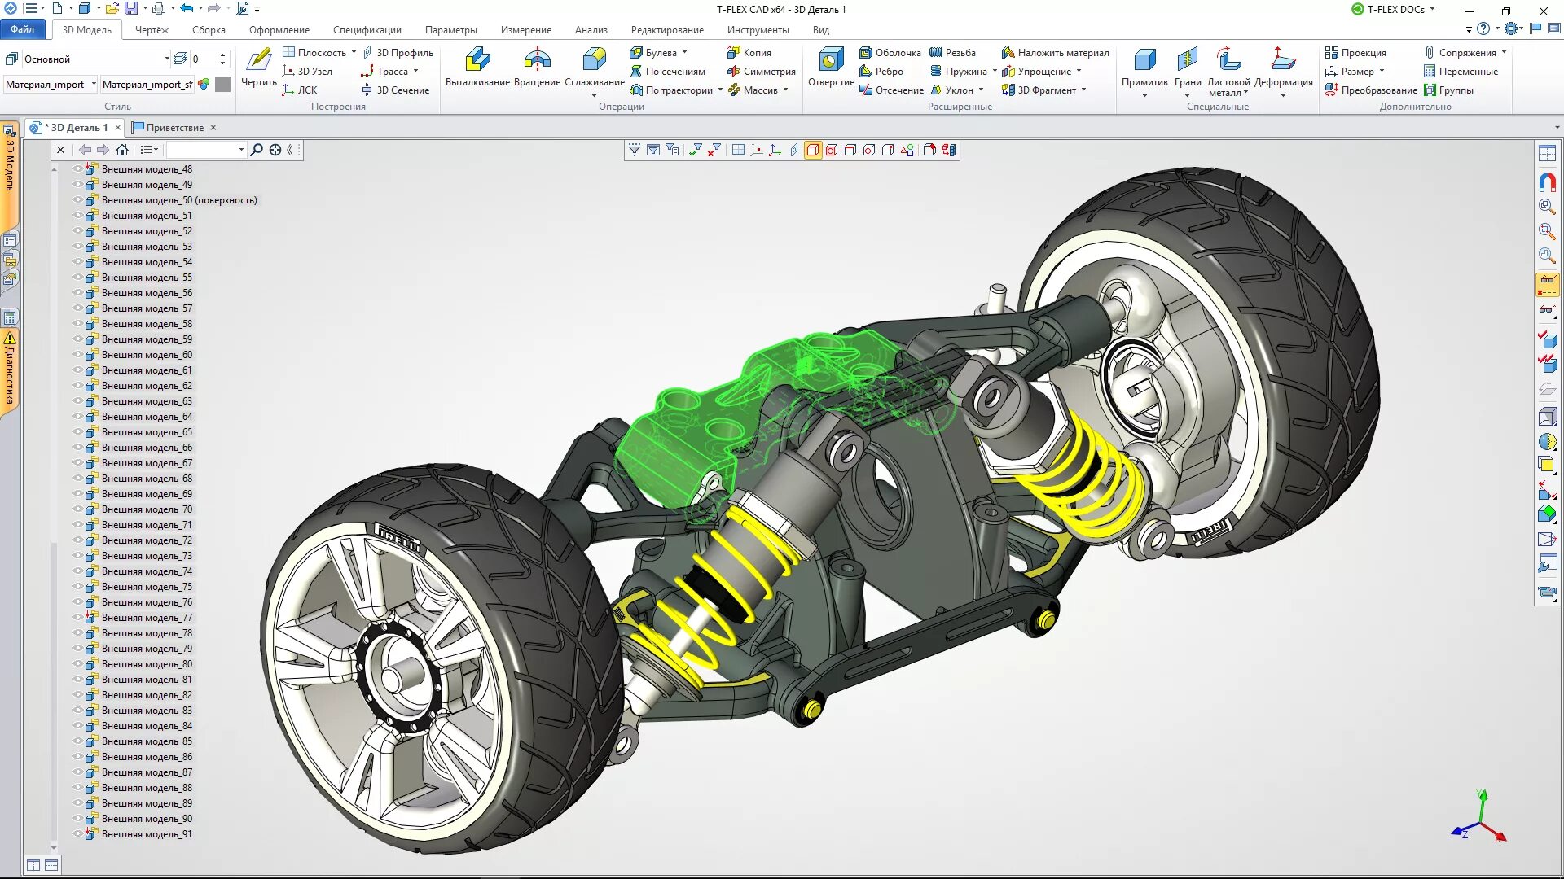1564x879 pixels.
Task: Select the Пружина (spring) tool
Action: coord(964,72)
